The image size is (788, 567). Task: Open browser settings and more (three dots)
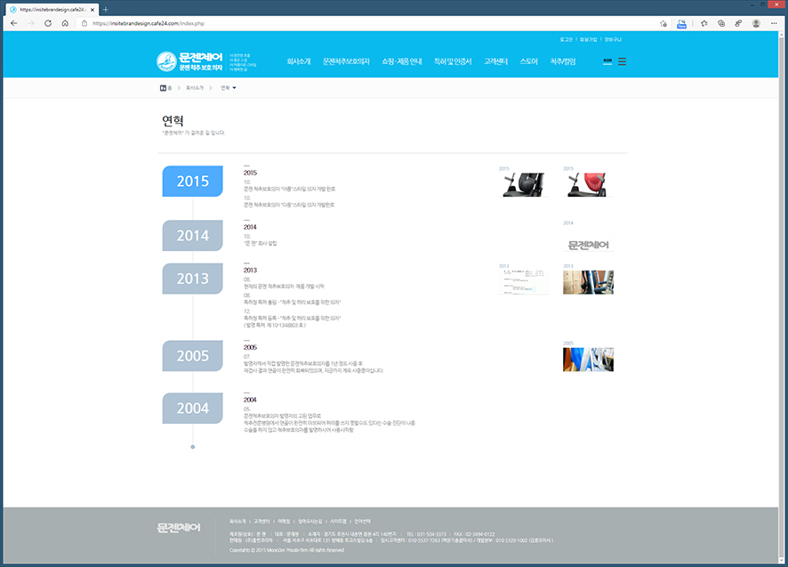(775, 23)
